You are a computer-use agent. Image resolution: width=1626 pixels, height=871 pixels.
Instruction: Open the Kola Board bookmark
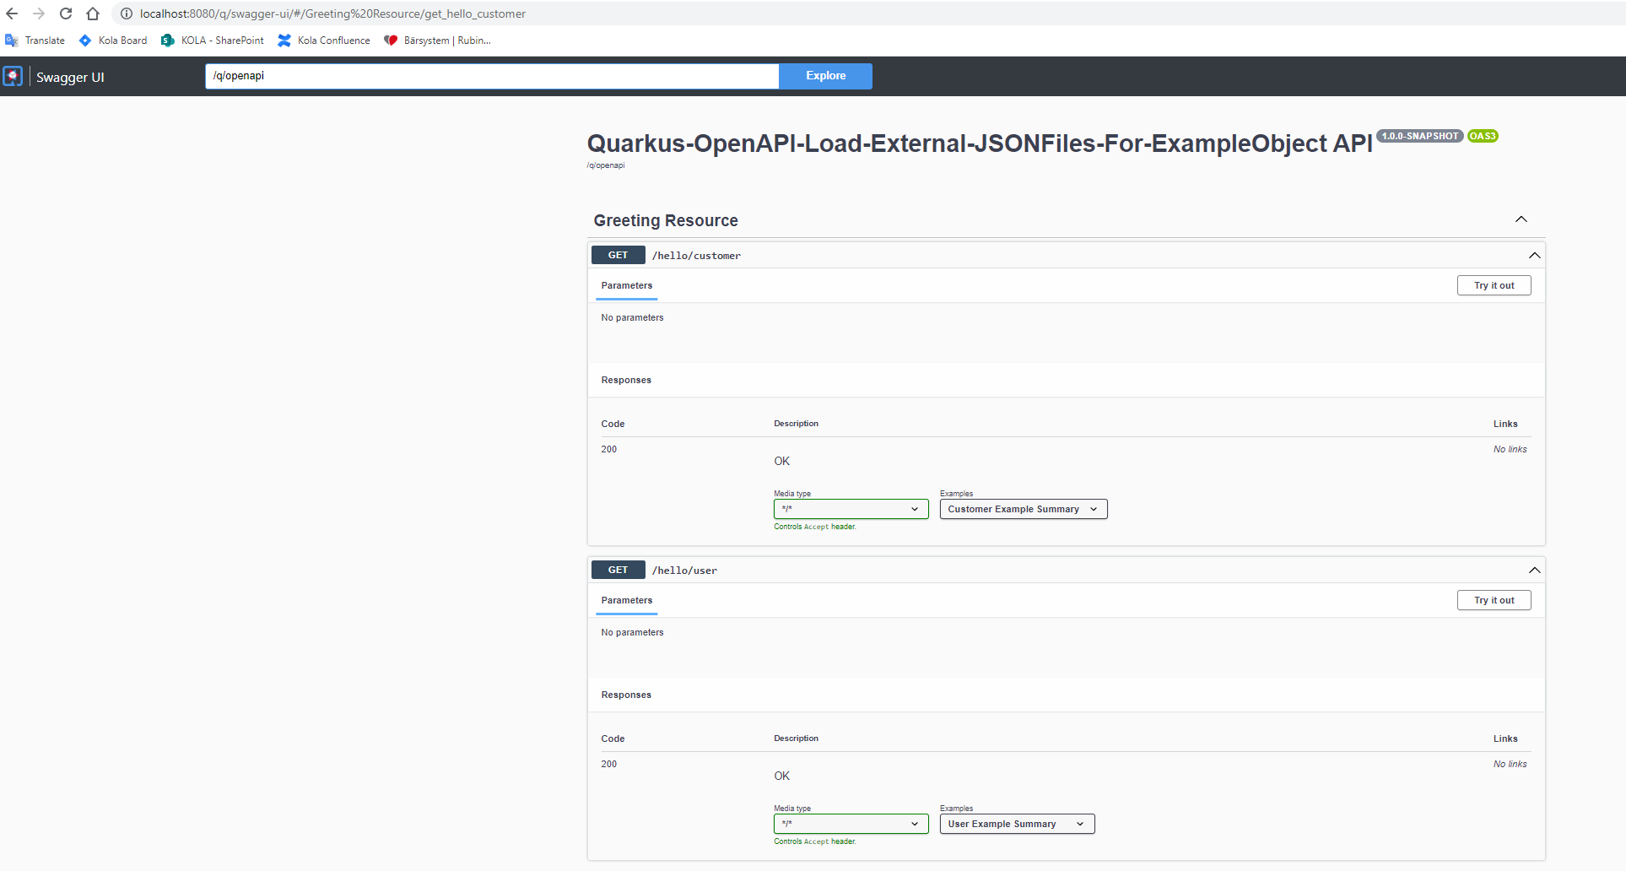pos(112,40)
